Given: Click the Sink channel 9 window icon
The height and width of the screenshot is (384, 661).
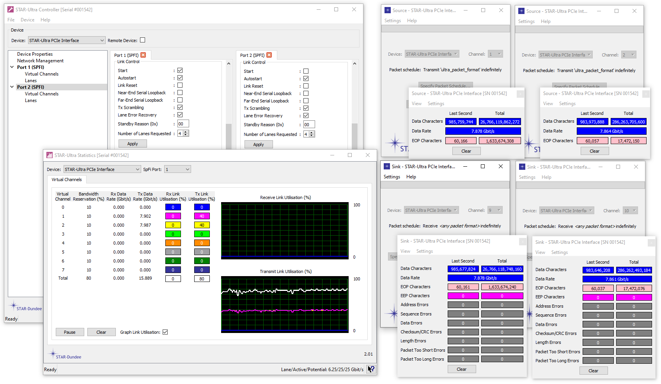Looking at the screenshot, I should (x=387, y=167).
